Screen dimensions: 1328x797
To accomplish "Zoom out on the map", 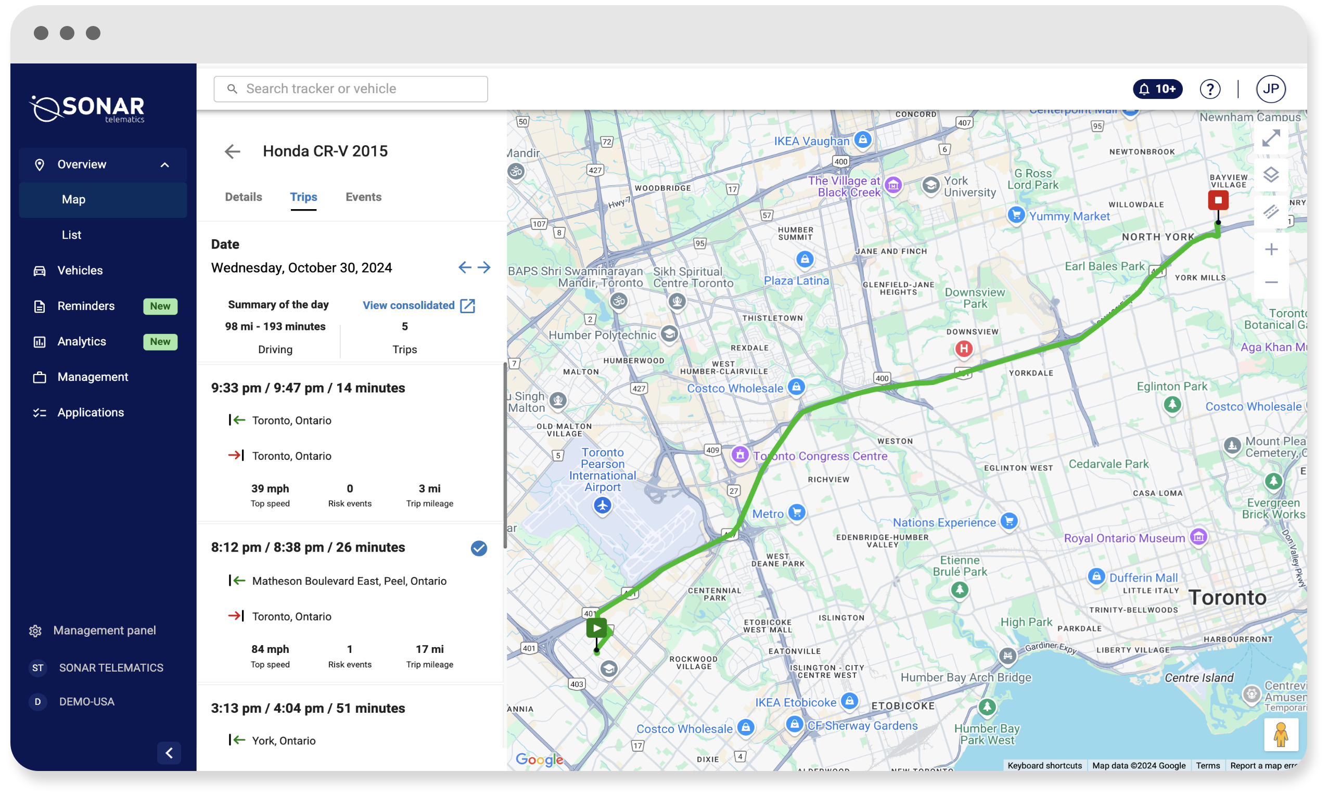I will pos(1271,282).
